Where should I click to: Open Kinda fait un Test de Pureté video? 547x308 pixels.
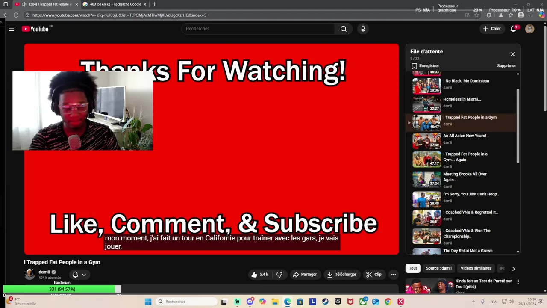click(x=483, y=284)
